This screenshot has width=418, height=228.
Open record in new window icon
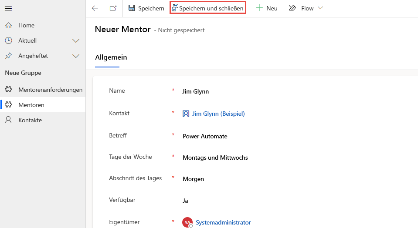113,8
